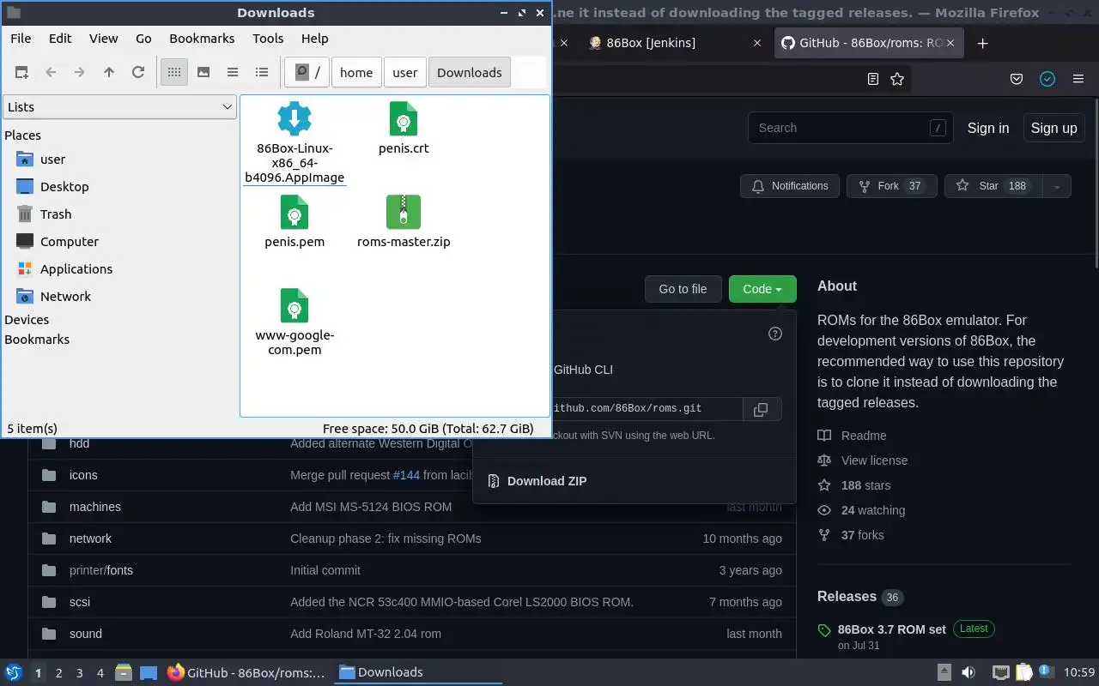This screenshot has width=1099, height=686.
Task: Select the www-google-com.pem file icon
Action: click(294, 305)
